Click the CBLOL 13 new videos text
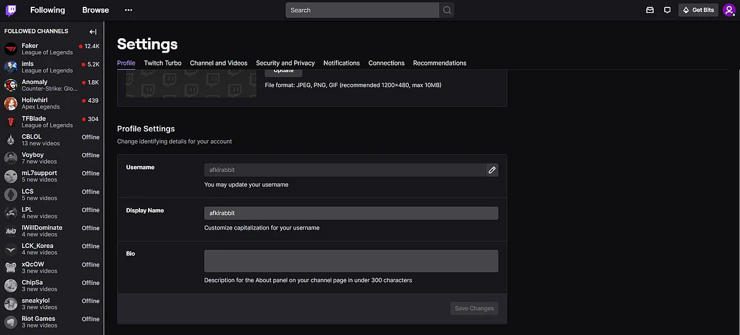 click(41, 143)
